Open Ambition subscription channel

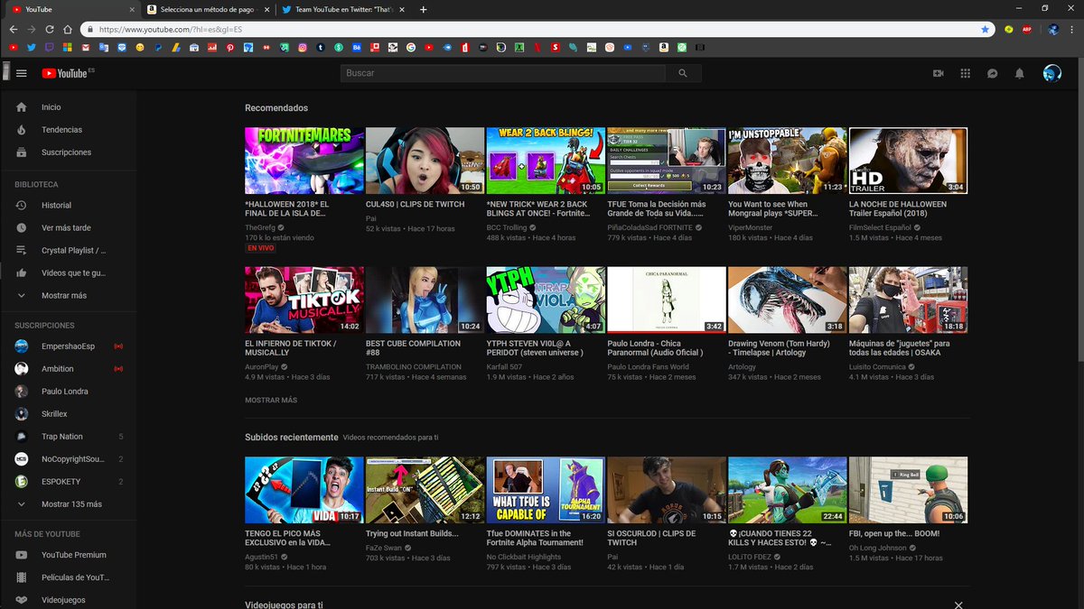(69, 369)
